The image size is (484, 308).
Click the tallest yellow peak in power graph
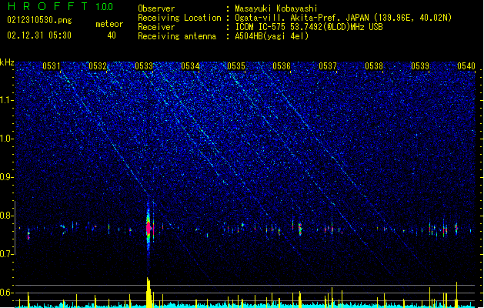pos(149,292)
